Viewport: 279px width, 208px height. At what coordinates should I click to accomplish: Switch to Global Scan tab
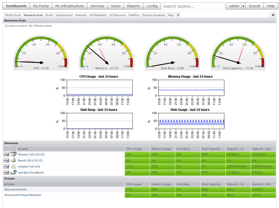point(13,15)
